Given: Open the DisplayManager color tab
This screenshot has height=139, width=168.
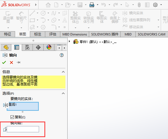Looking at the screenshot, I should [x=49, y=47].
